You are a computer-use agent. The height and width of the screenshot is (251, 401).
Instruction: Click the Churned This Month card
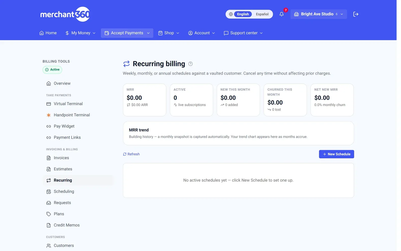click(285, 100)
